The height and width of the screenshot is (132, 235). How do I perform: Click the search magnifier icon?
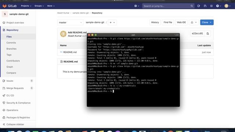tap(192, 6)
